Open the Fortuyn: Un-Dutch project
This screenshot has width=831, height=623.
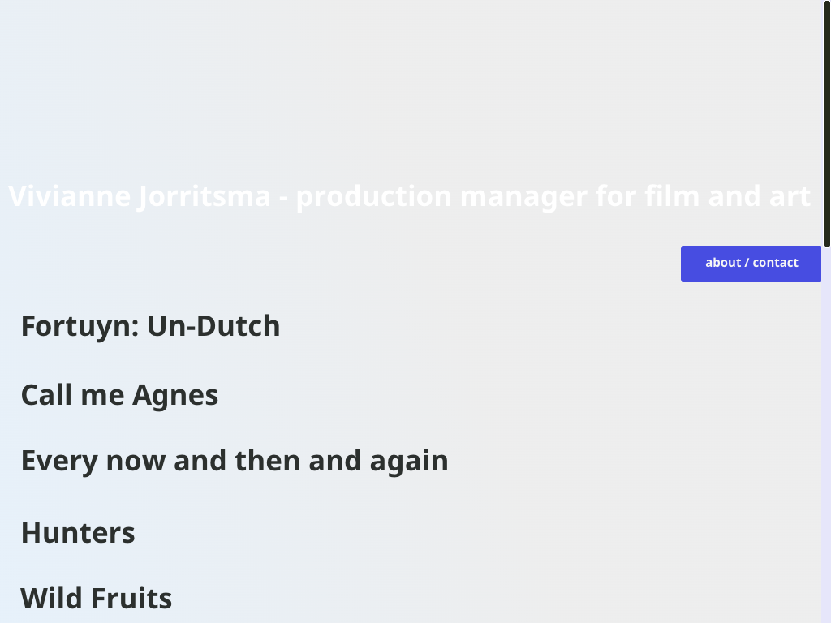click(x=150, y=326)
